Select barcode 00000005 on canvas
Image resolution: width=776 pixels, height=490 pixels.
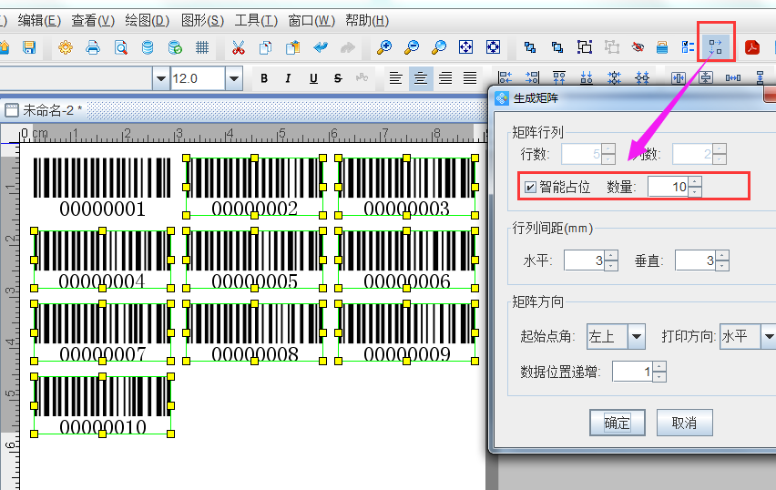tap(254, 259)
